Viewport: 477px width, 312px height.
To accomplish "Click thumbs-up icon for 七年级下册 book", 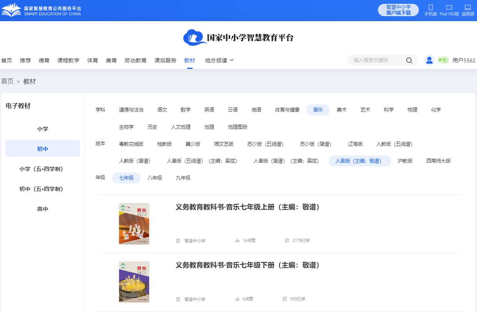I will coord(237,299).
